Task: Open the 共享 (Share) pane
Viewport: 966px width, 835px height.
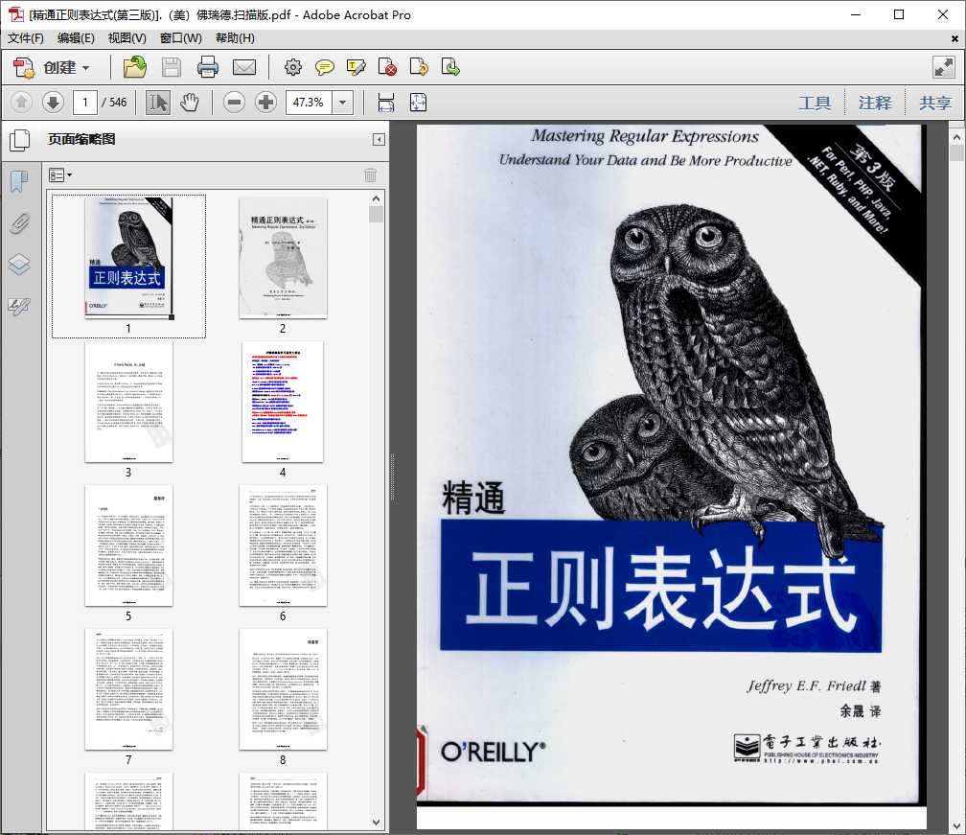Action: pyautogui.click(x=935, y=103)
